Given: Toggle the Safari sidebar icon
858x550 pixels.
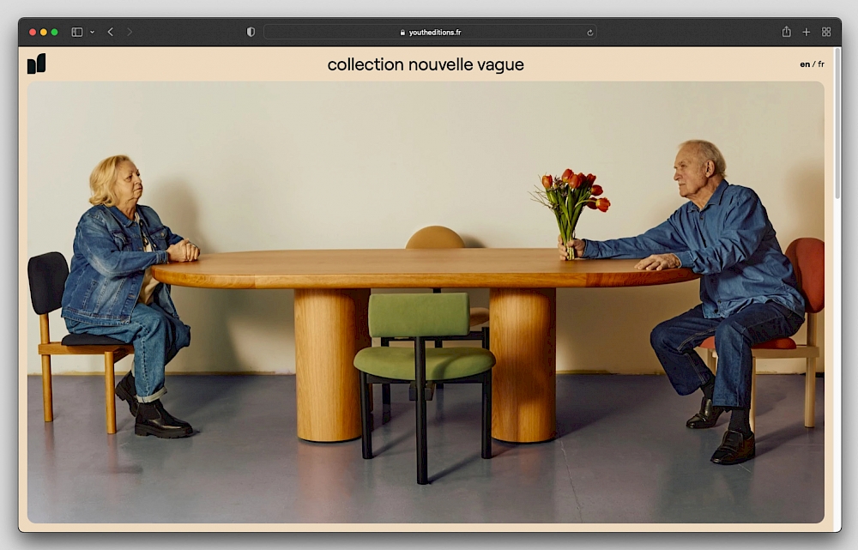Looking at the screenshot, I should point(76,32).
